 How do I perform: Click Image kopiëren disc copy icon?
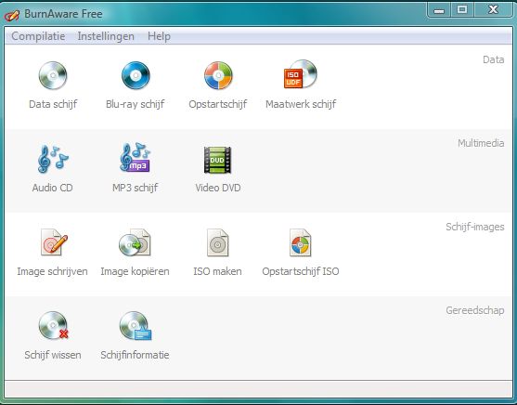135,242
